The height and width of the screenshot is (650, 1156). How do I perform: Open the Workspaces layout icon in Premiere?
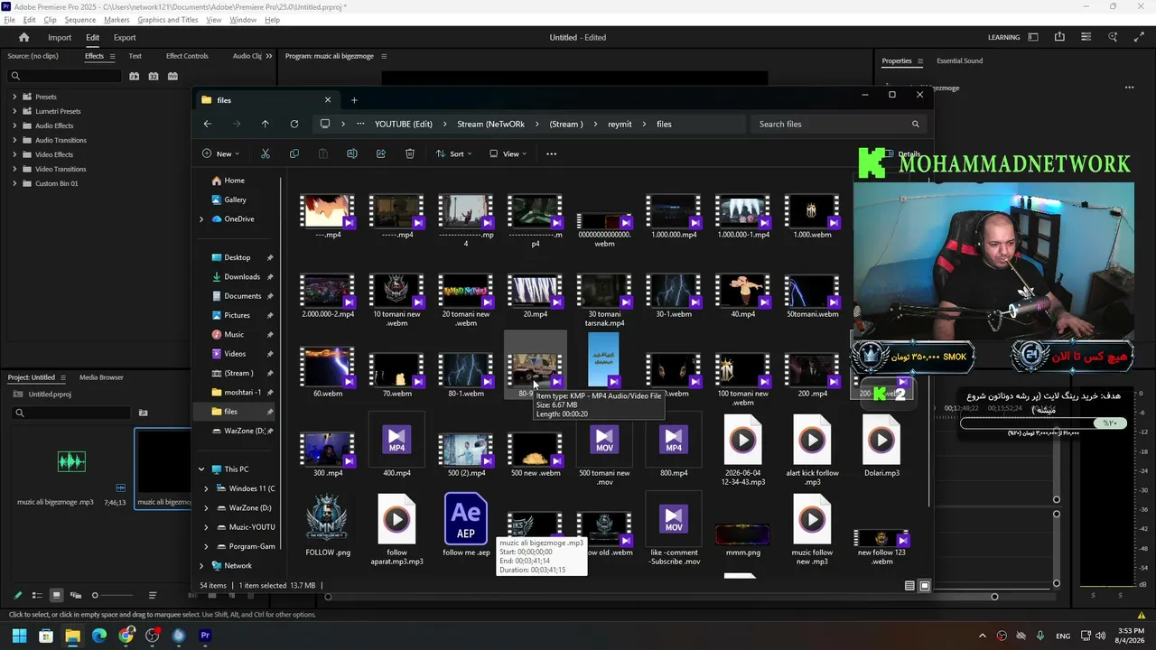coord(1033,37)
